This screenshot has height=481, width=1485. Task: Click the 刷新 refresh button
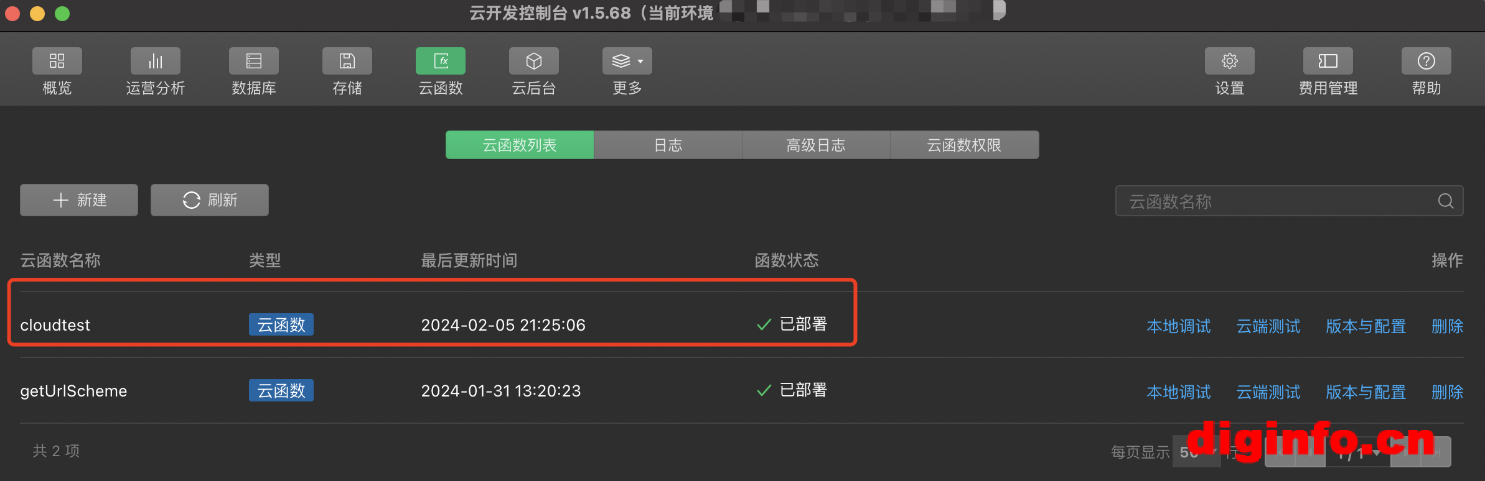coord(210,200)
